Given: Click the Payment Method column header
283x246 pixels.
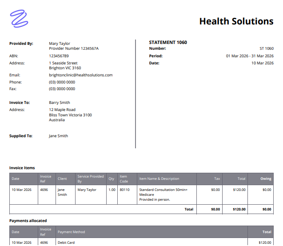Looking at the screenshot, I should point(71,232).
